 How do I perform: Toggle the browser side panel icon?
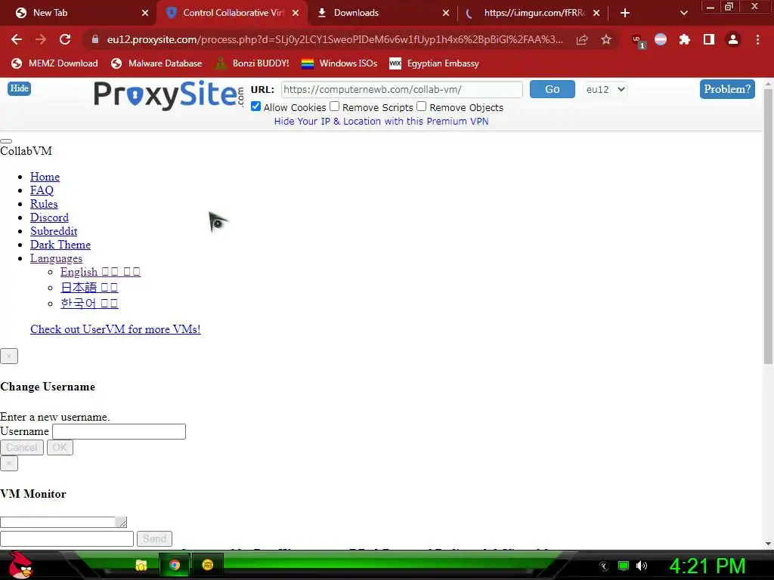click(x=709, y=39)
